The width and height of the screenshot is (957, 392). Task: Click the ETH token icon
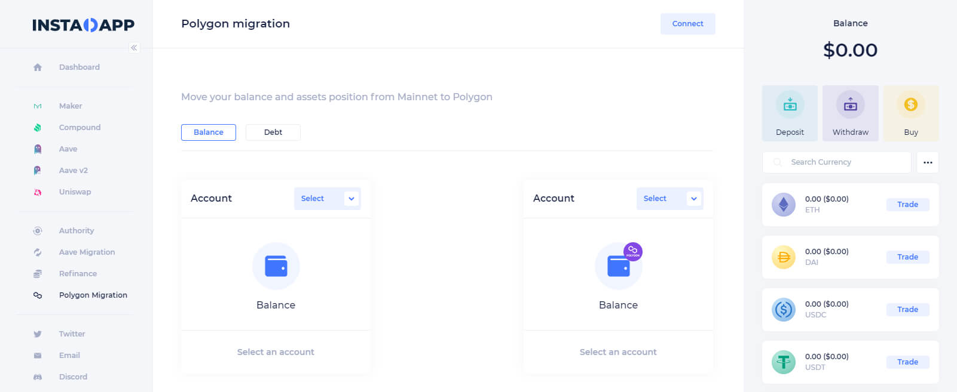tap(783, 205)
